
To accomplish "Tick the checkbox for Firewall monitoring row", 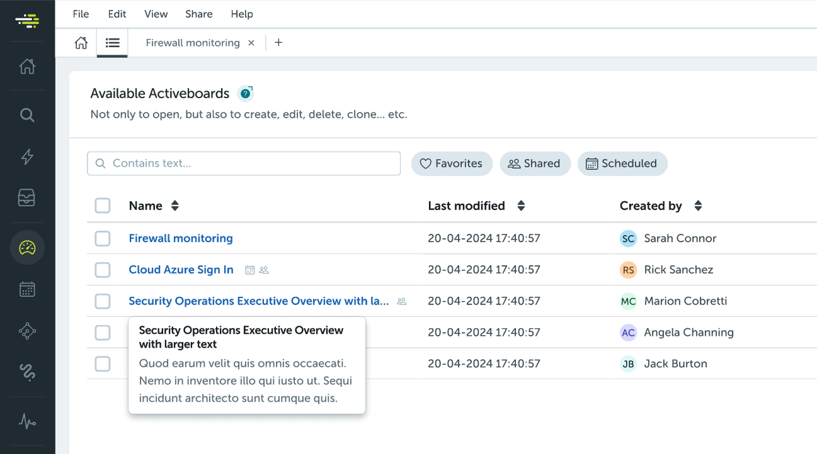I will (103, 238).
